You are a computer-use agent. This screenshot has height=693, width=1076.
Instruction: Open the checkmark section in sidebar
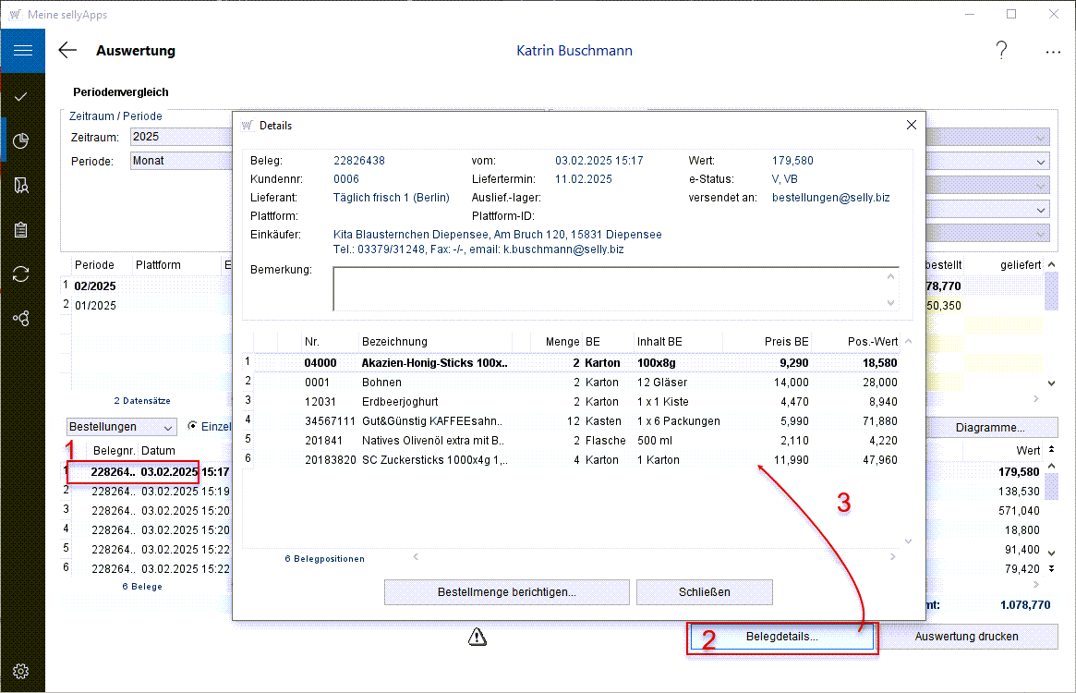[x=22, y=96]
